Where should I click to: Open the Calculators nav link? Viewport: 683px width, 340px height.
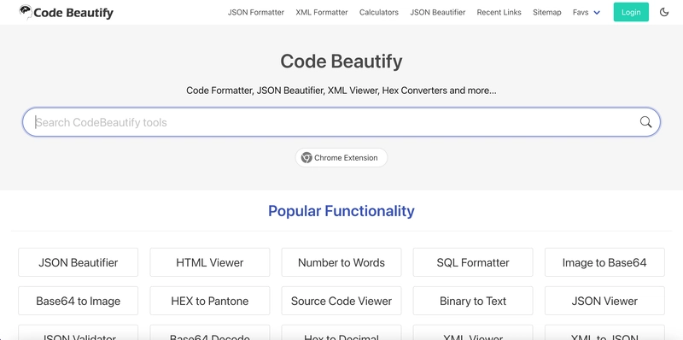pyautogui.click(x=378, y=13)
